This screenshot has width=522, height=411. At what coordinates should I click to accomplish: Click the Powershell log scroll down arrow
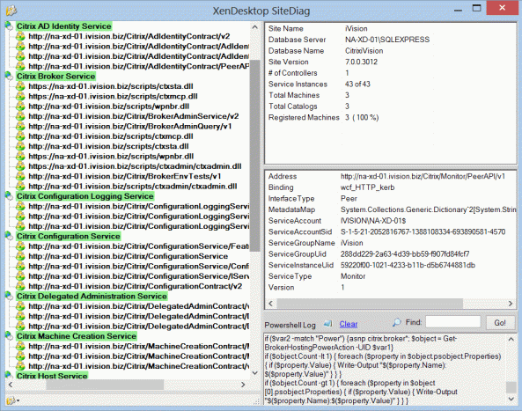511,399
